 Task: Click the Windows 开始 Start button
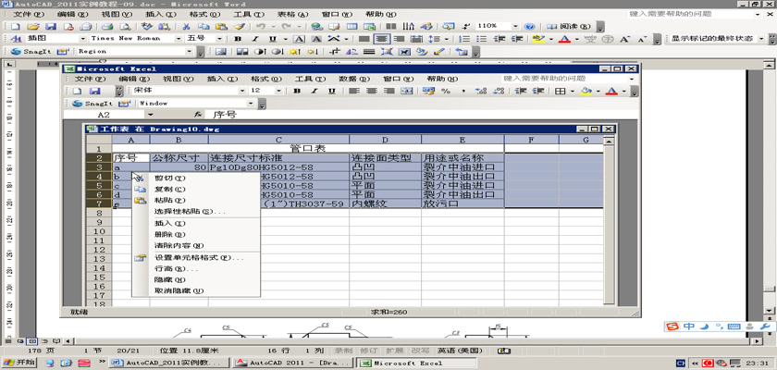(19, 363)
